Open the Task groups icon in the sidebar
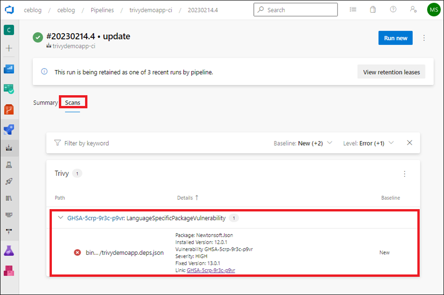Screen dimensions: 444x295 9,214
